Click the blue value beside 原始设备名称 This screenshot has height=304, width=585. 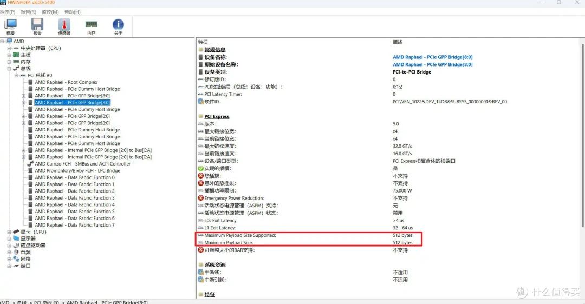coord(432,64)
